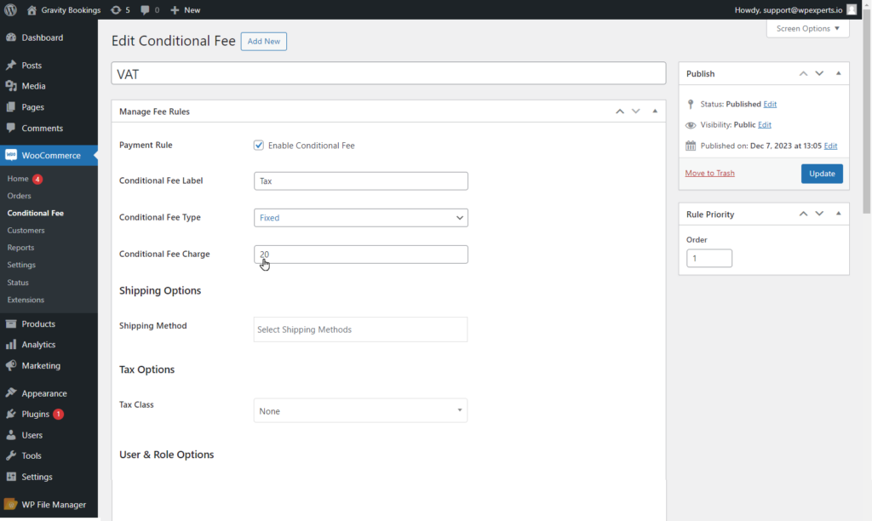Open the Status submenu item
Screen dimensions: 872x521
pos(18,283)
